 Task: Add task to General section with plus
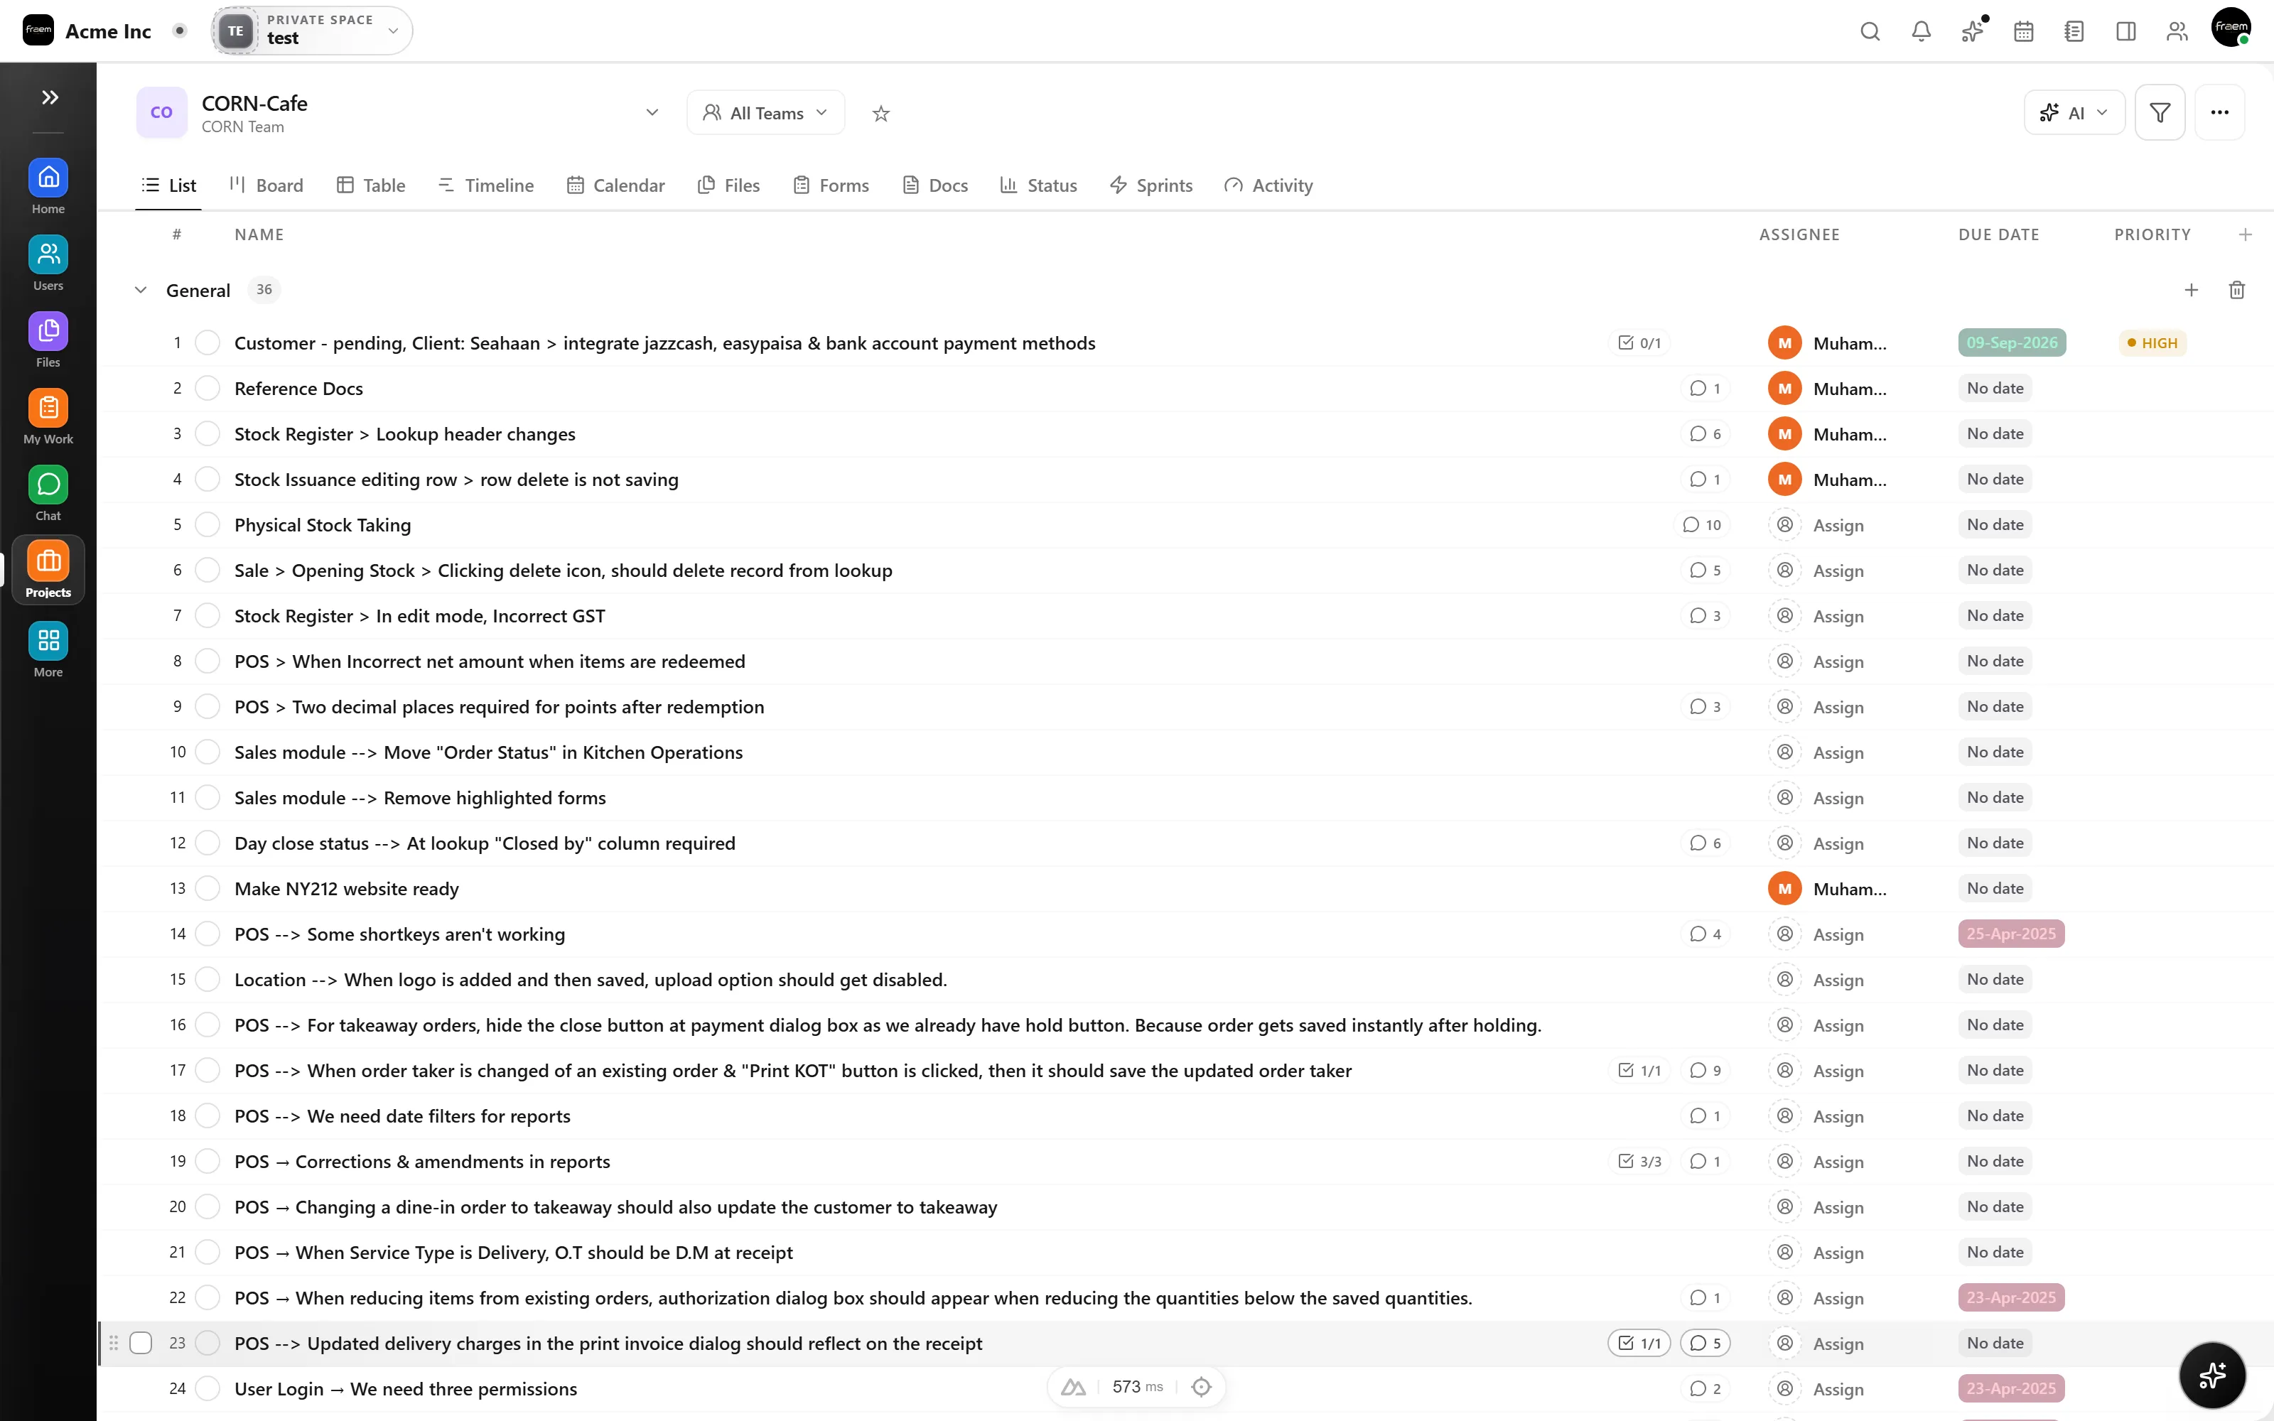coord(2192,291)
